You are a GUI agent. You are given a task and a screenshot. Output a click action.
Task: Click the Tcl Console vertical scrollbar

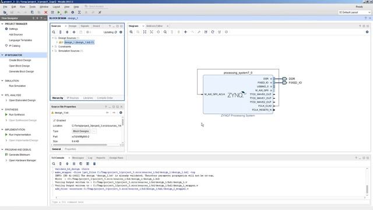pyautogui.click(x=367, y=189)
